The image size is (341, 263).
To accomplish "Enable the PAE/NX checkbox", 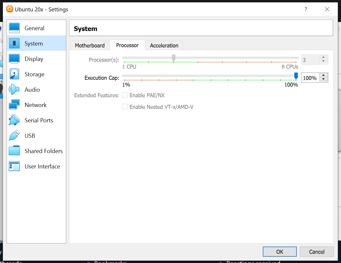I will (125, 95).
